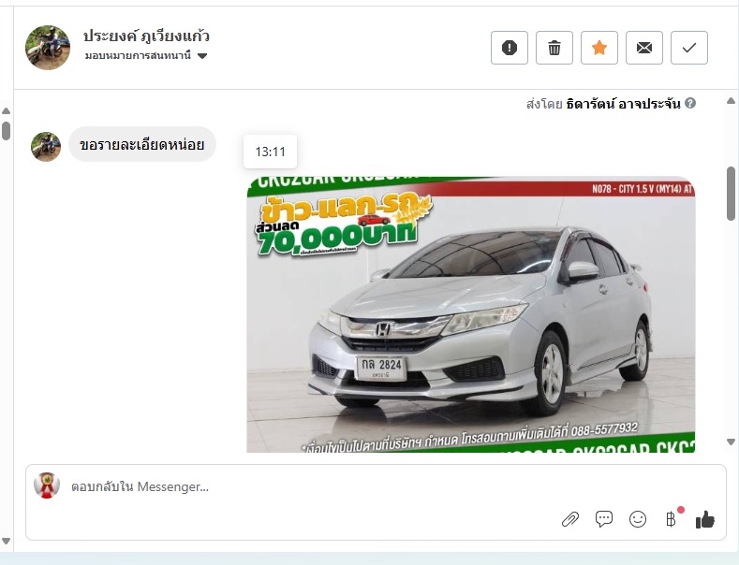The height and width of the screenshot is (565, 739).
Task: Mark conversation as unread envelope icon
Action: point(644,48)
